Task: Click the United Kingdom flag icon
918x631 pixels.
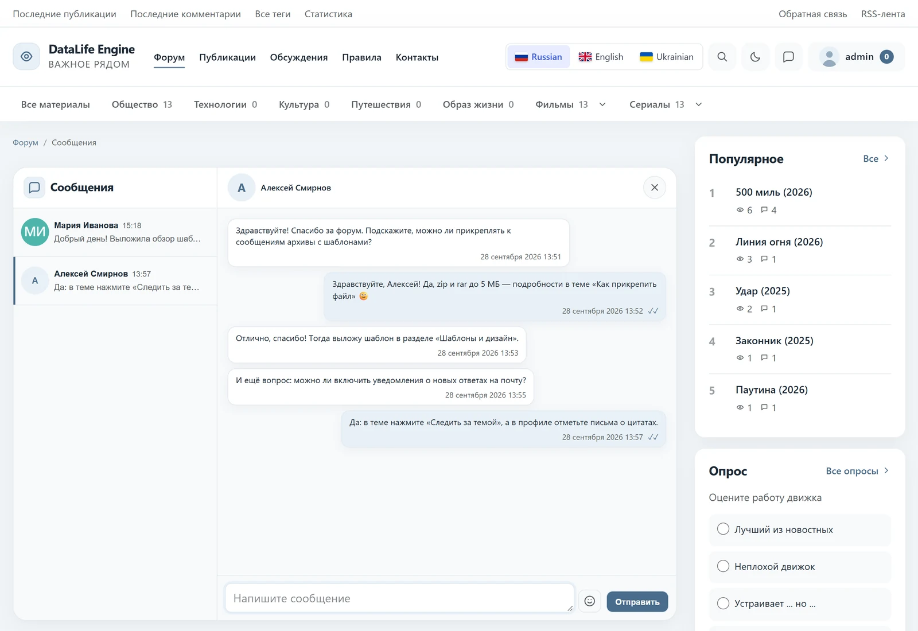Action: [x=585, y=57]
